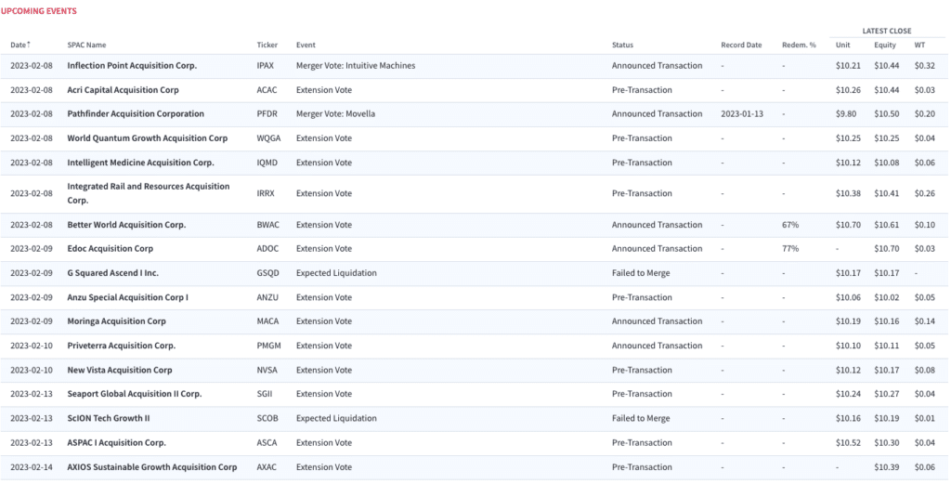Open ASPAC I Acquisition Corp. link

pyautogui.click(x=116, y=443)
